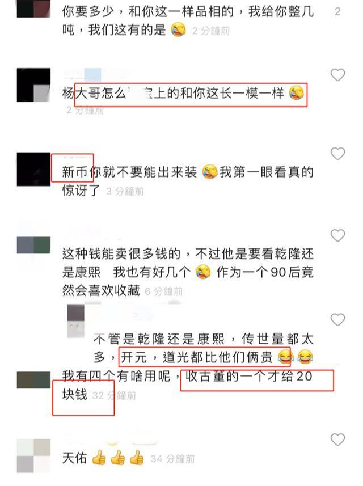Viewport: 363px width, 486px height.
Task: Open avatar of the 杨大哥 commenter
Action: (33, 85)
